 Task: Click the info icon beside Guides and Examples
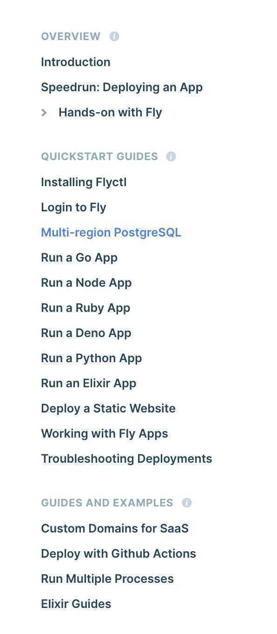pos(187,503)
